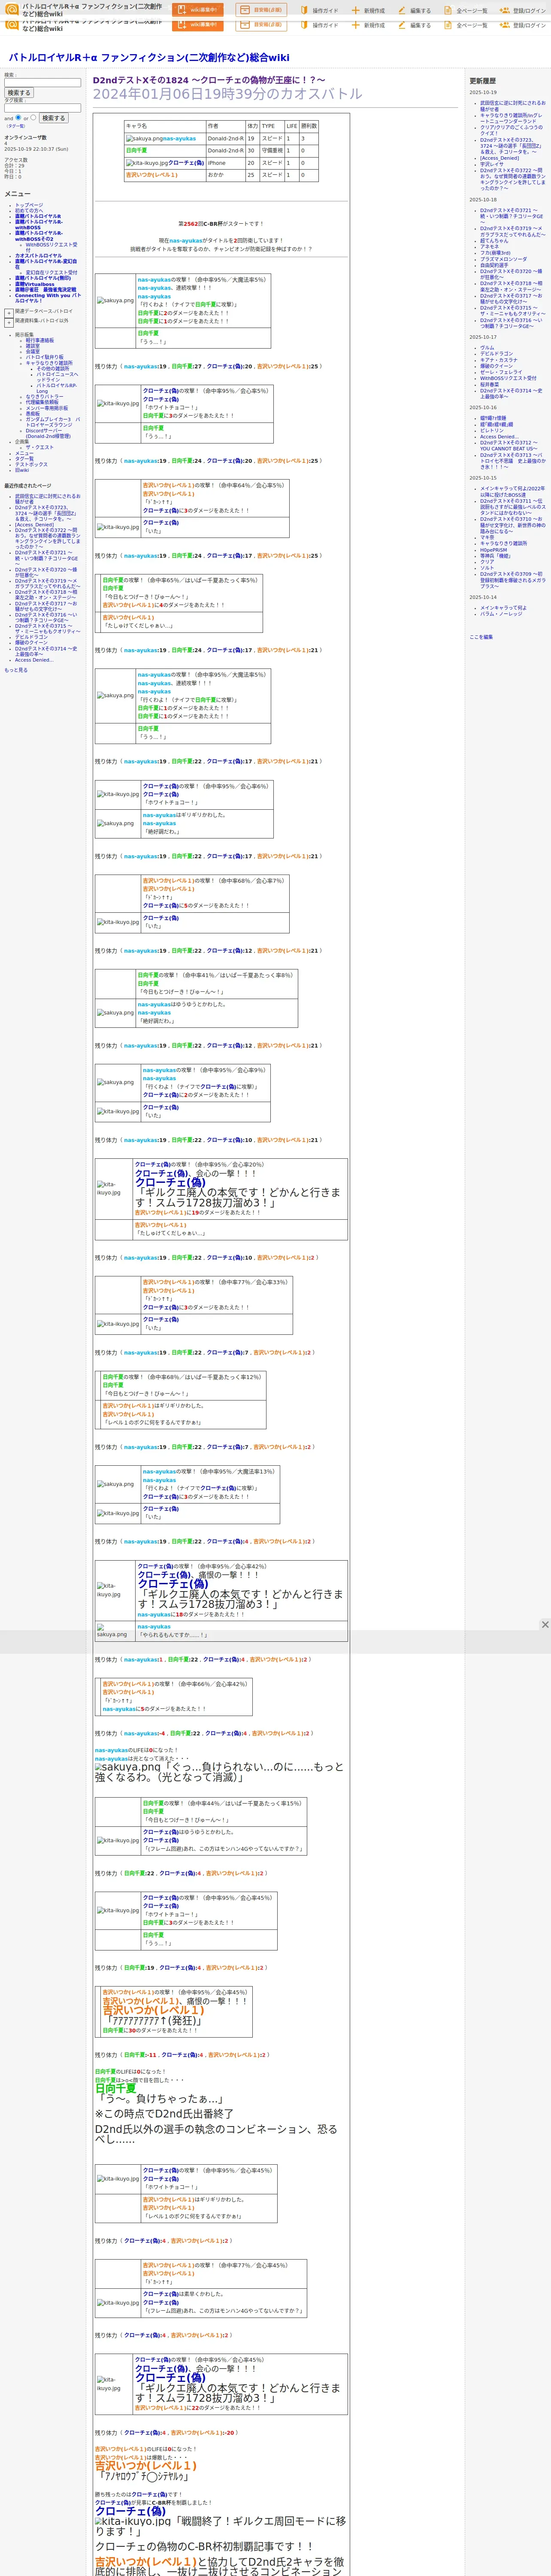Viewport: 551px width, 2576px height.
Task: Open the site title バトルロイヤルR+α 総合wiki heading
Action: tap(149, 58)
